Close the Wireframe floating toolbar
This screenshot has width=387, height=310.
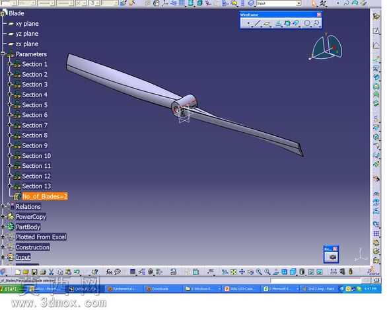point(319,15)
